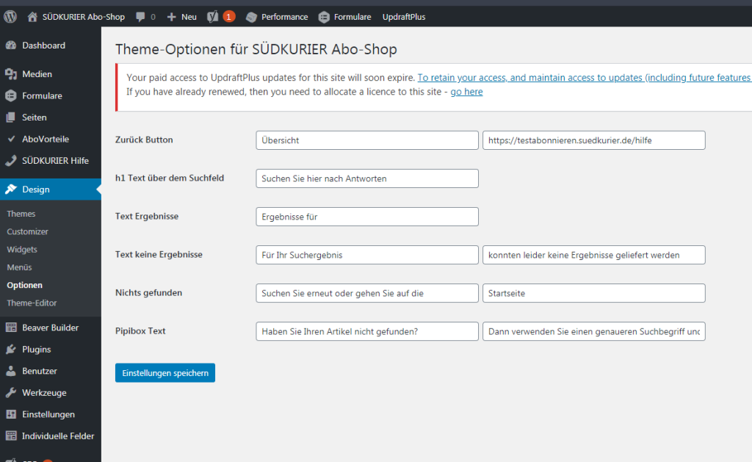This screenshot has width=752, height=462.
Task: Go to Theme-Editor submenu entry
Action: (32, 303)
